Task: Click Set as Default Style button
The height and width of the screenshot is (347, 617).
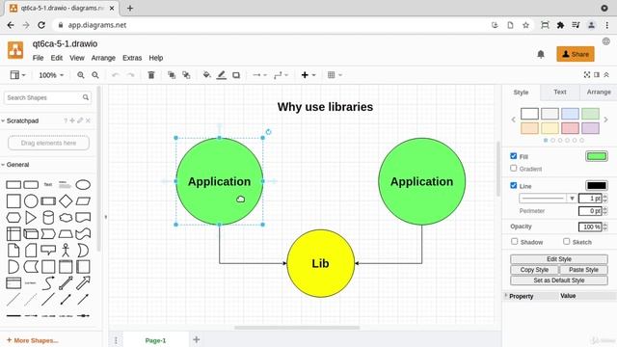Action: [559, 280]
